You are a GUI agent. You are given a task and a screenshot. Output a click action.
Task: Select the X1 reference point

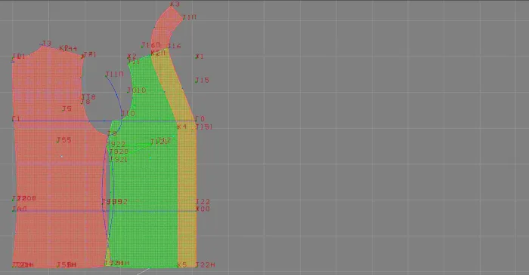[200, 57]
